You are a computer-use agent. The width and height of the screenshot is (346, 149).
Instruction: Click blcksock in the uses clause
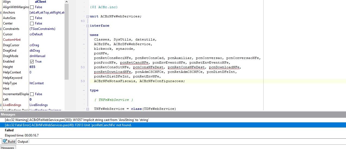pyautogui.click(x=103, y=49)
